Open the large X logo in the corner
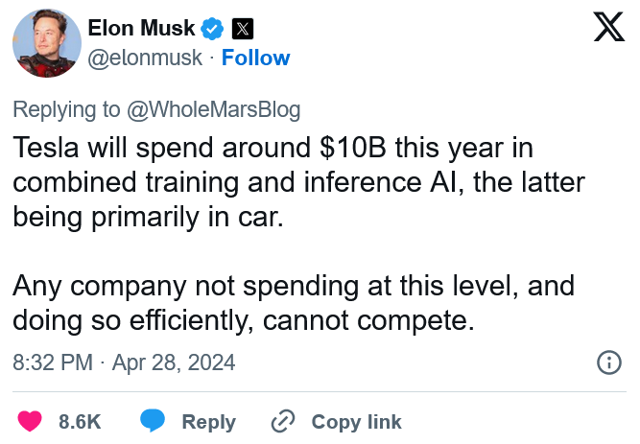640x444 pixels. 609,27
